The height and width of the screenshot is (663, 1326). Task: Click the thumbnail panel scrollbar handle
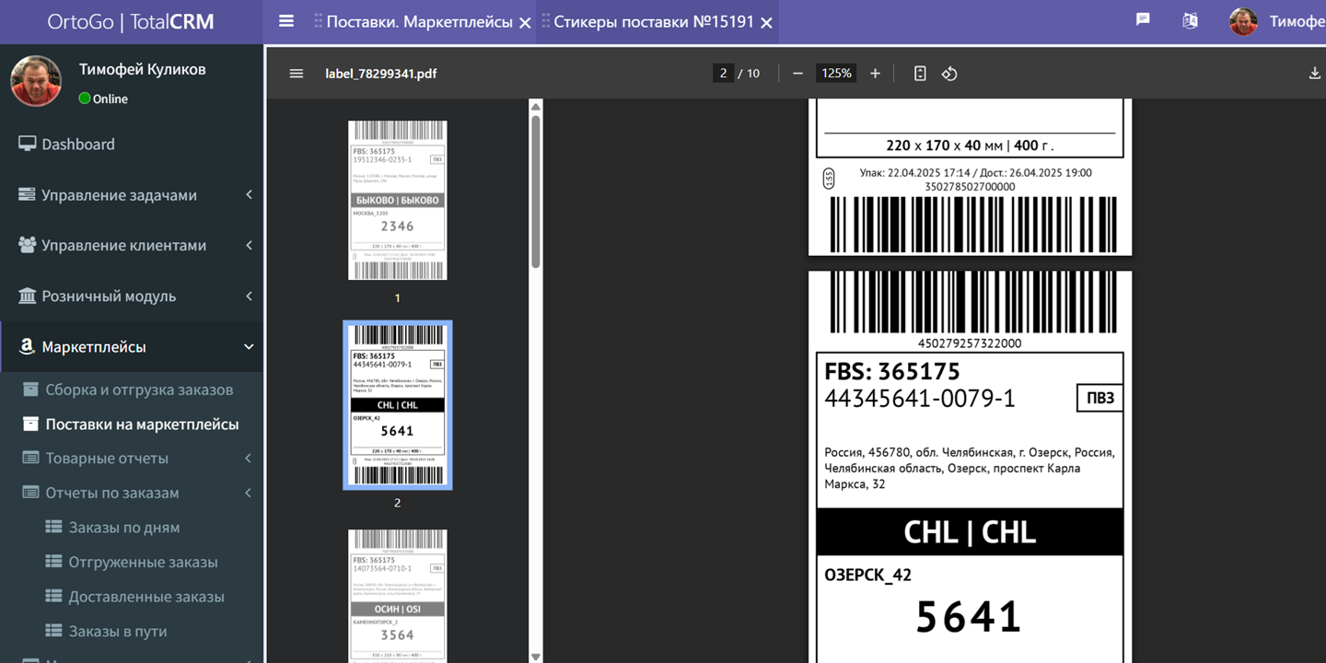point(536,192)
